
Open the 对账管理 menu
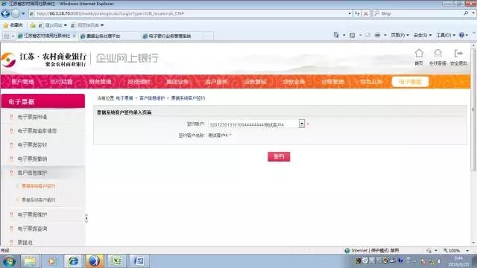click(x=332, y=82)
